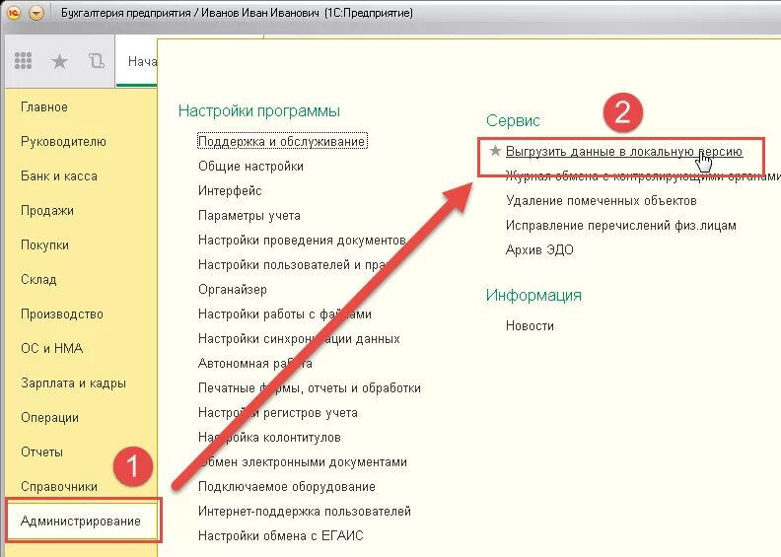The width and height of the screenshot is (781, 557).
Task: Open Параметры учета
Action: (249, 216)
